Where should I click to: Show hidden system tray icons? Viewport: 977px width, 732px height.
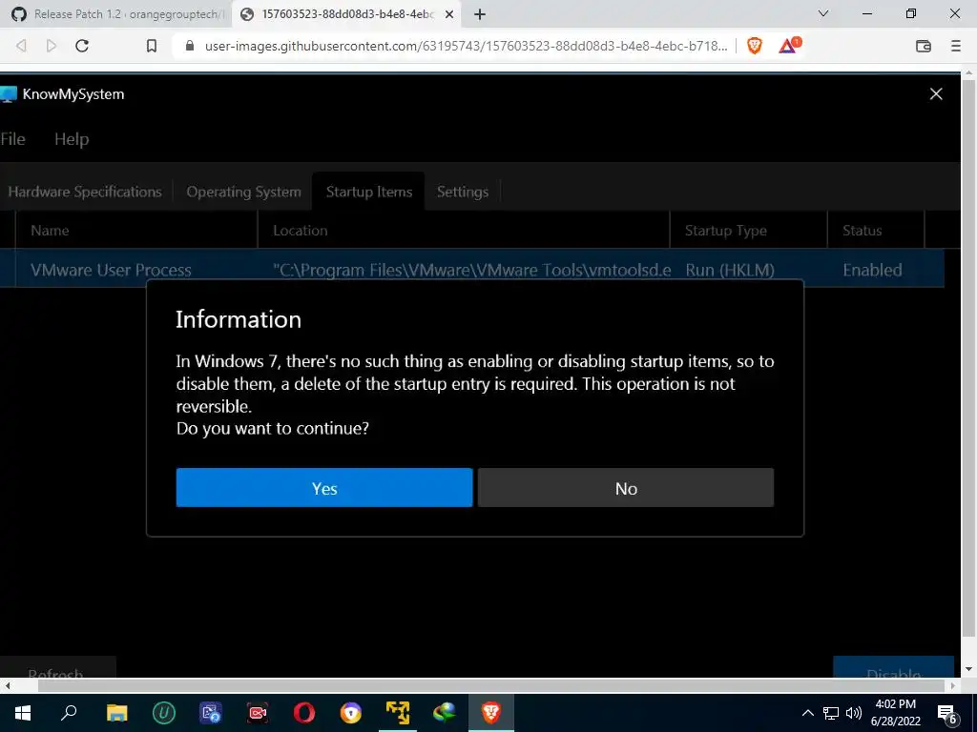(x=807, y=713)
